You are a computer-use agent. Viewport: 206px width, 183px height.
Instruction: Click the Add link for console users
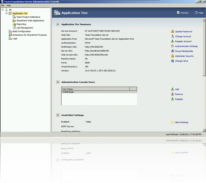(x=177, y=89)
